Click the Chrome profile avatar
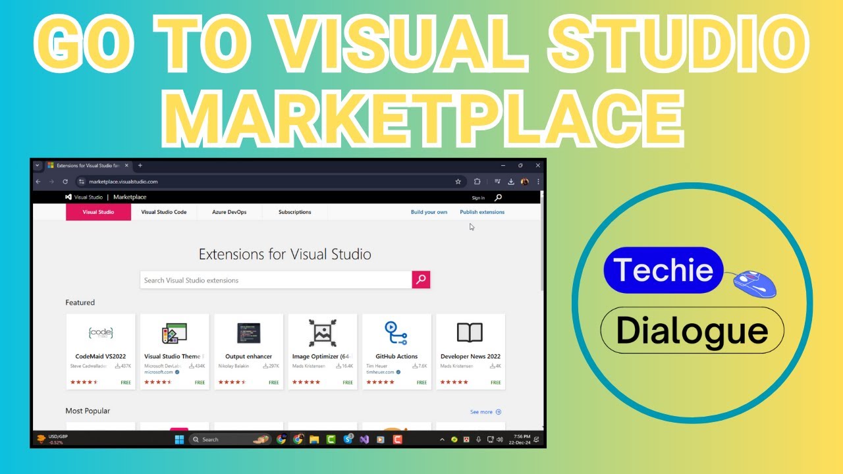843x474 pixels. (525, 182)
